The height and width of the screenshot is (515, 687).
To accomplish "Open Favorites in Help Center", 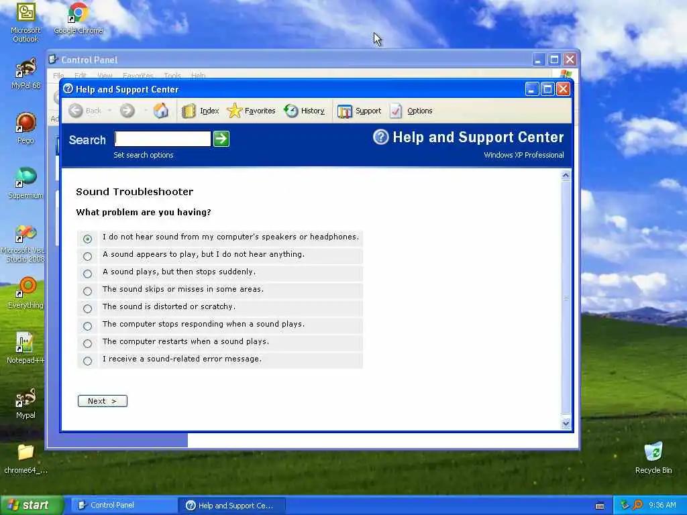I will pos(251,111).
